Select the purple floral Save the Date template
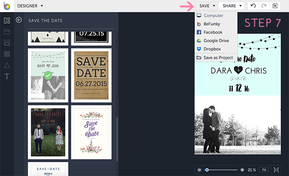 click(91, 132)
